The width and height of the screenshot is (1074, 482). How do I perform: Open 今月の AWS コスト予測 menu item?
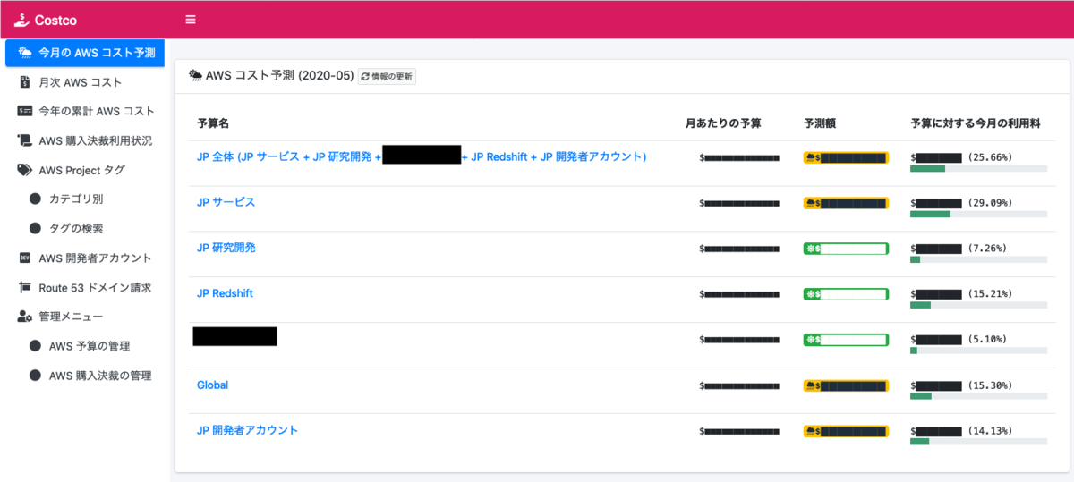(85, 53)
